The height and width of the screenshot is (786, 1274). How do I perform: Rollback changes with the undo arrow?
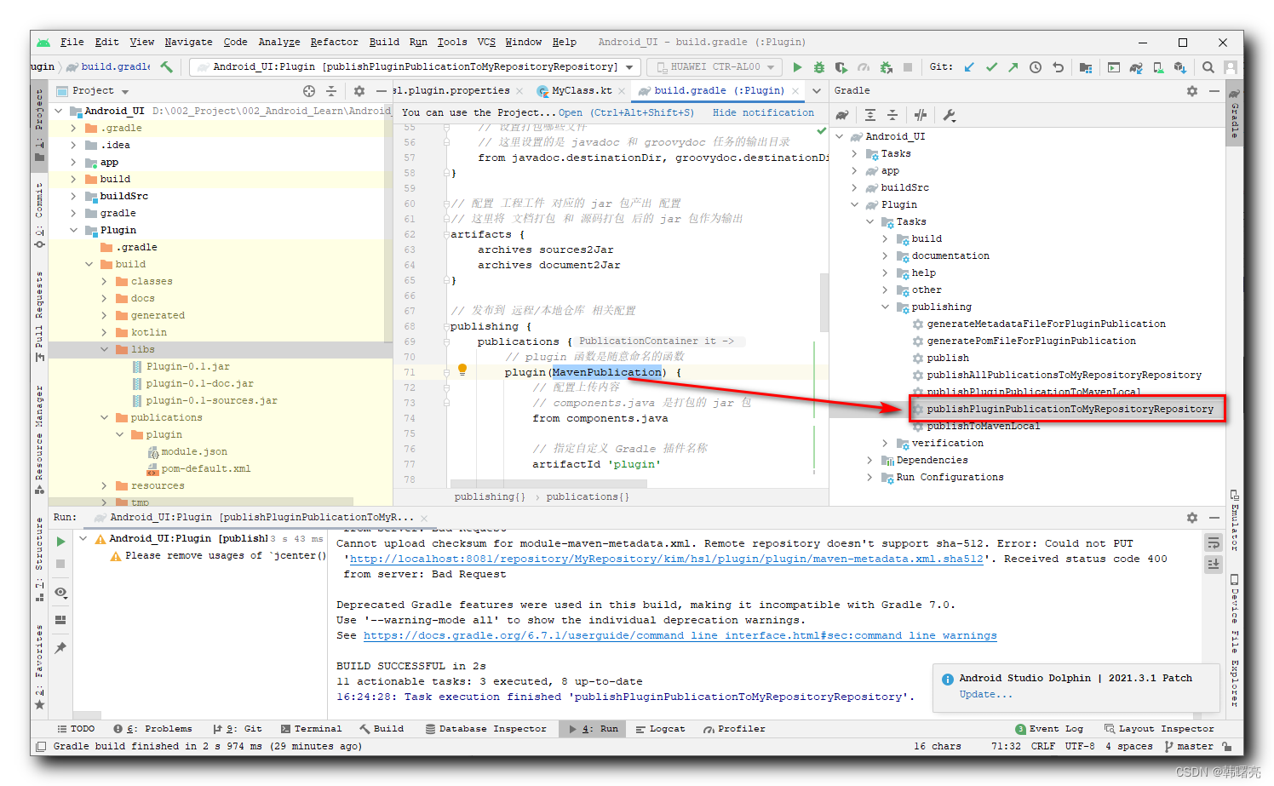1058,67
